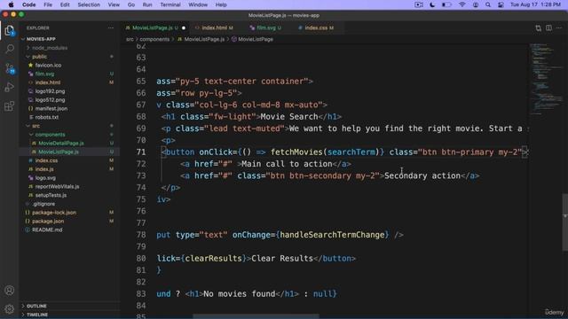Open Control Center in menu bar
The height and width of the screenshot is (319, 568).
(501, 4)
